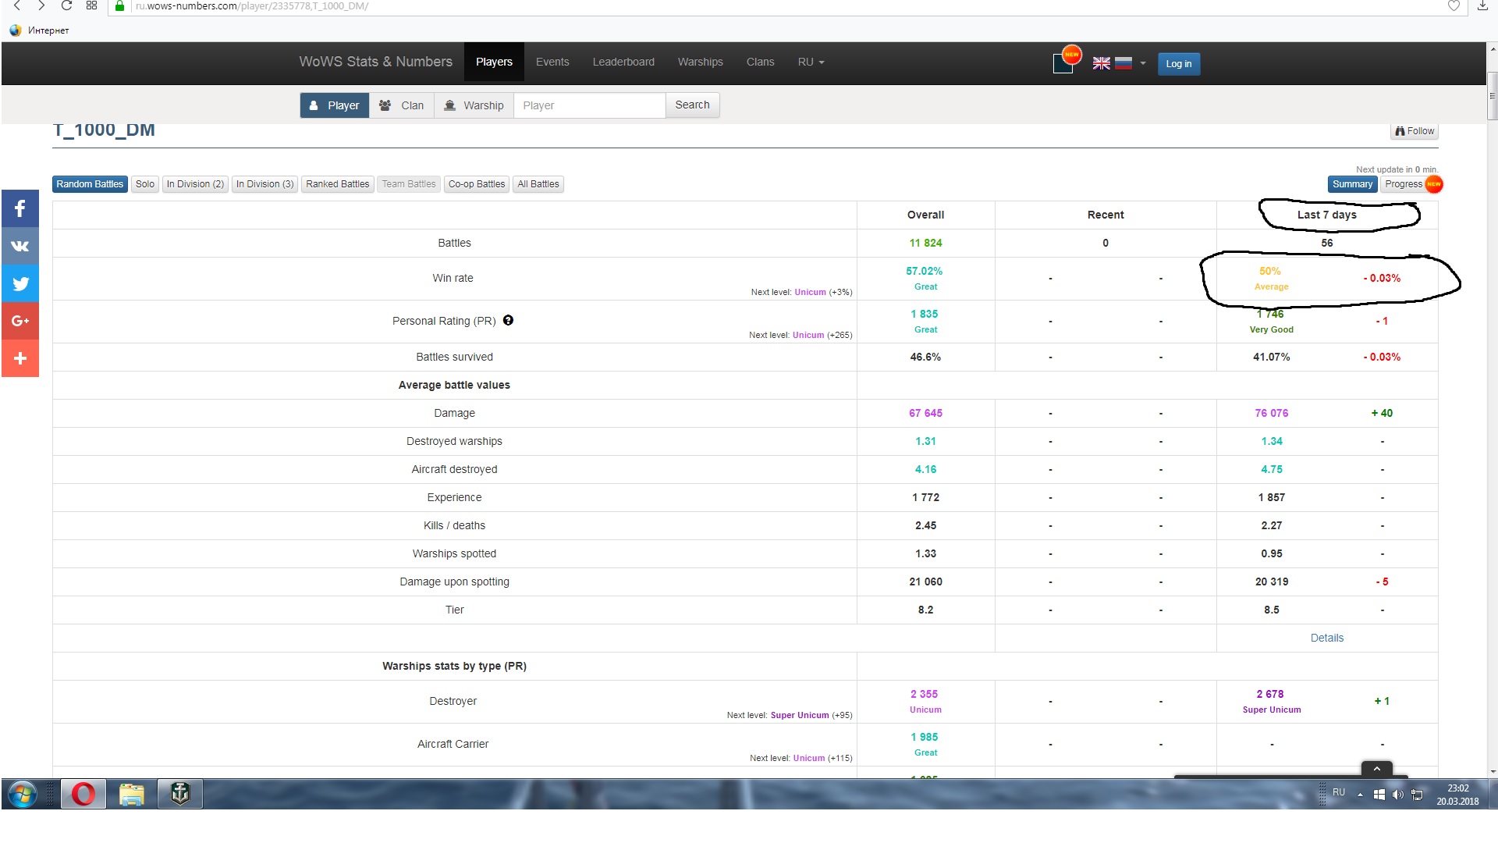Click the browser forward arrow
Viewport: 1498px width, 843px height.
click(x=41, y=5)
